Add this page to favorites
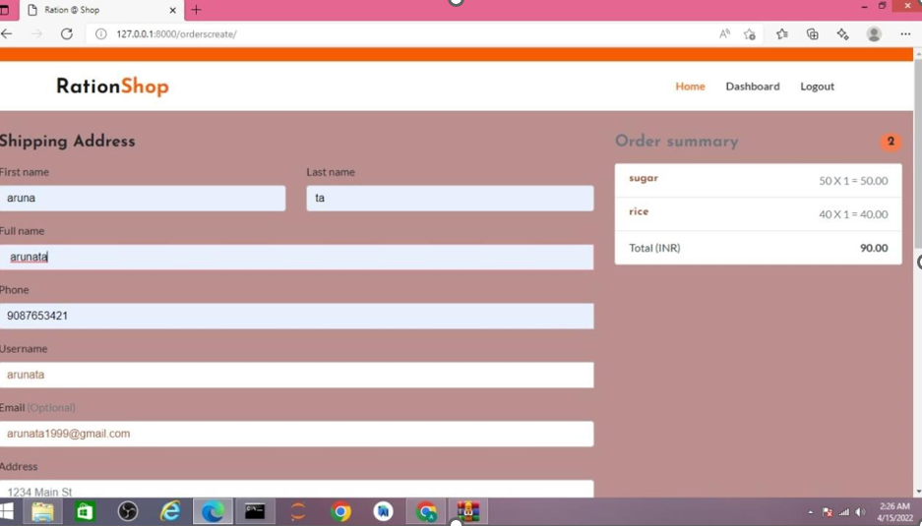 (x=750, y=34)
